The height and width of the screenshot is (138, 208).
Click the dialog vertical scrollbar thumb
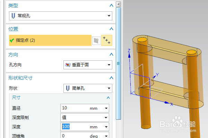pos(118,63)
